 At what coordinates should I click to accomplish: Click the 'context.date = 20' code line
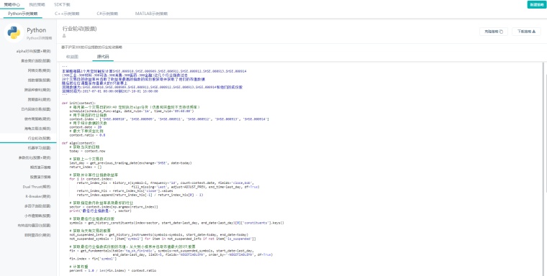click(x=86, y=126)
